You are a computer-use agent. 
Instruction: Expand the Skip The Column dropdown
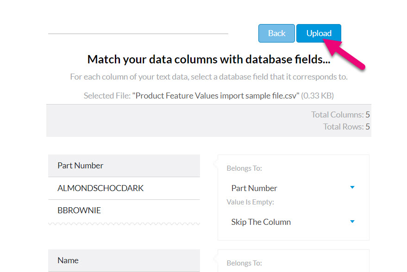(x=293, y=222)
